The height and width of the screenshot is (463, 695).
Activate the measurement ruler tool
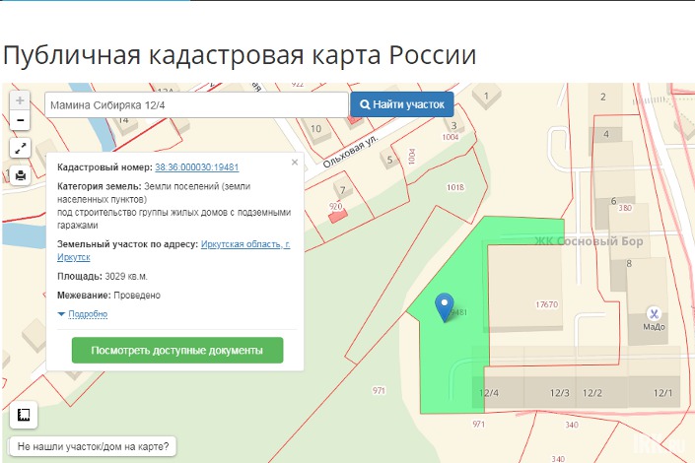(x=24, y=415)
